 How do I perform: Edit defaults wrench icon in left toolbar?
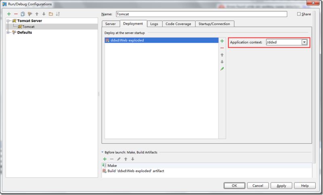point(30,14)
